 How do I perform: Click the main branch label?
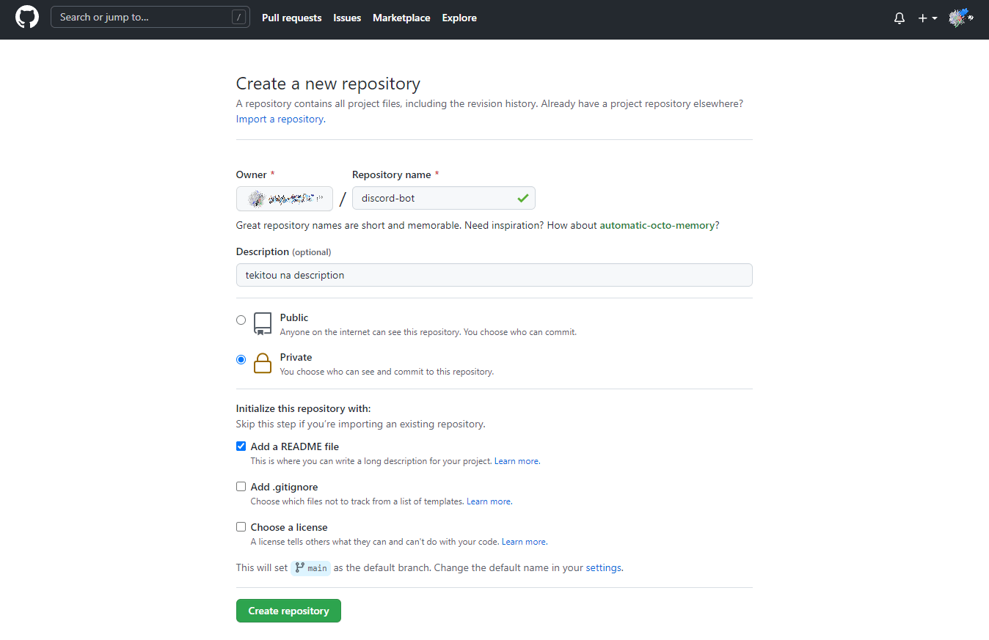pos(311,567)
